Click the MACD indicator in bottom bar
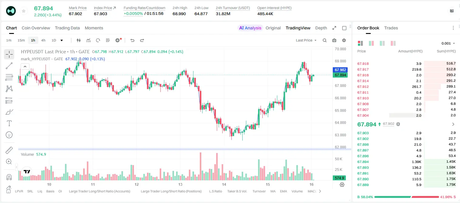The width and height of the screenshot is (460, 203). pyautogui.click(x=312, y=191)
